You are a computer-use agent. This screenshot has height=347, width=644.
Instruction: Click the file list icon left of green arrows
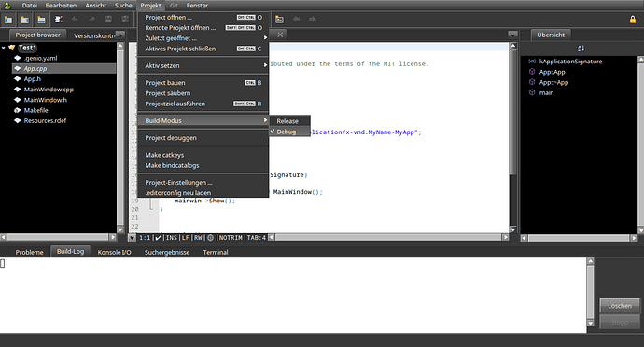(x=279, y=20)
